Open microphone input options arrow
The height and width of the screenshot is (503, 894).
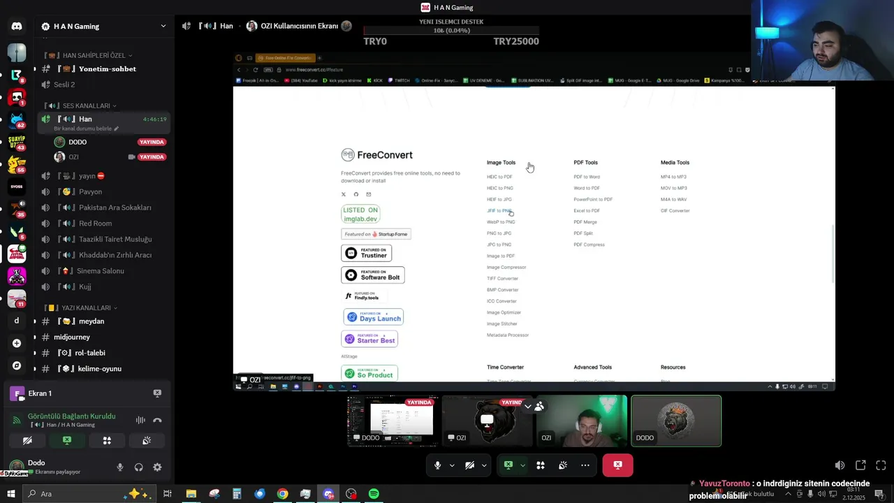pyautogui.click(x=452, y=465)
